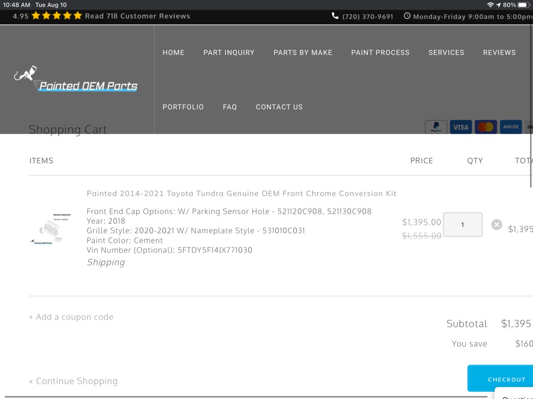Click the You save label
Viewport: 533px width, 399px height.
(469, 344)
